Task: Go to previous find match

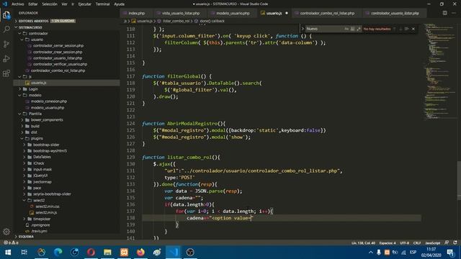Action: tap(395, 29)
